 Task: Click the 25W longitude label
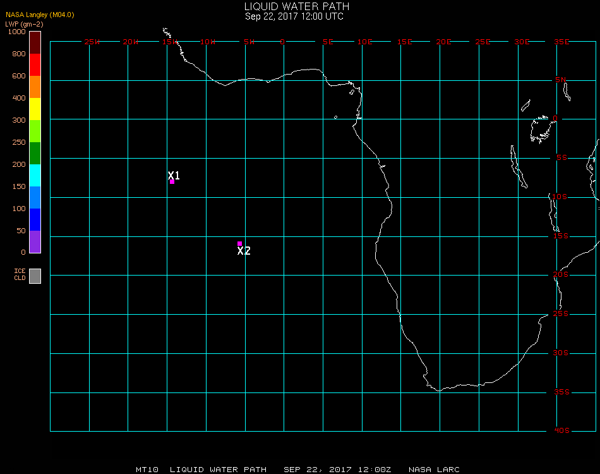92,42
